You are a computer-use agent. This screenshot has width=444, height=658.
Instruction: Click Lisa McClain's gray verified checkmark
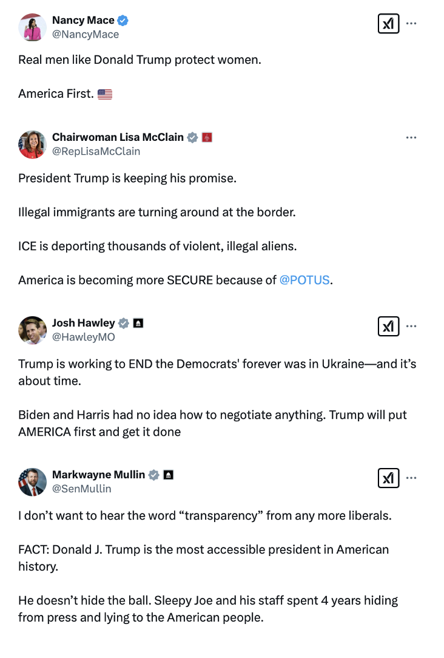click(192, 137)
